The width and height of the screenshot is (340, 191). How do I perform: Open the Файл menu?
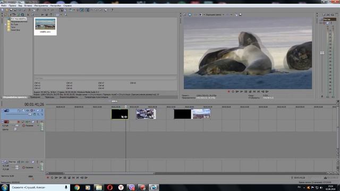[x=4, y=6]
